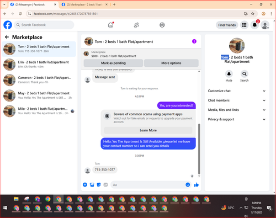Click the Chrome profile icon in toolbar
Viewport: 276px width, 218px height.
tap(263, 14)
